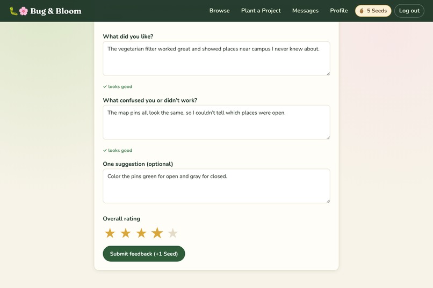The height and width of the screenshot is (288, 433).
Task: Select the second rating star
Action: (x=126, y=233)
